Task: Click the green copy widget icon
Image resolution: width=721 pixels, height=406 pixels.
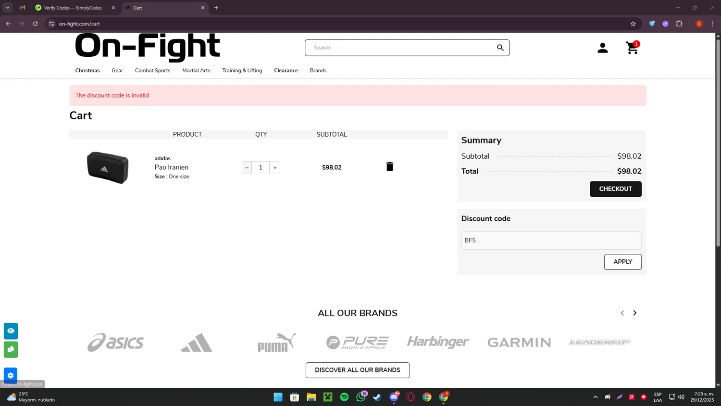Action: point(11,349)
